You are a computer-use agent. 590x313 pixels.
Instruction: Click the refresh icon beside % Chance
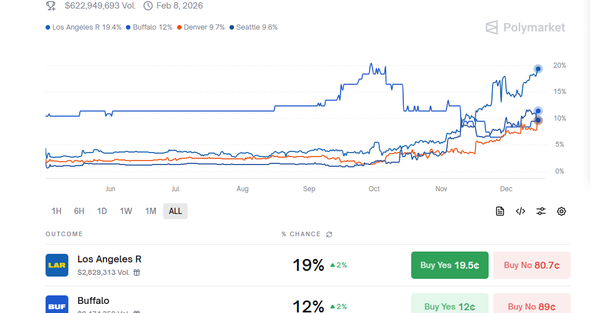(x=329, y=234)
